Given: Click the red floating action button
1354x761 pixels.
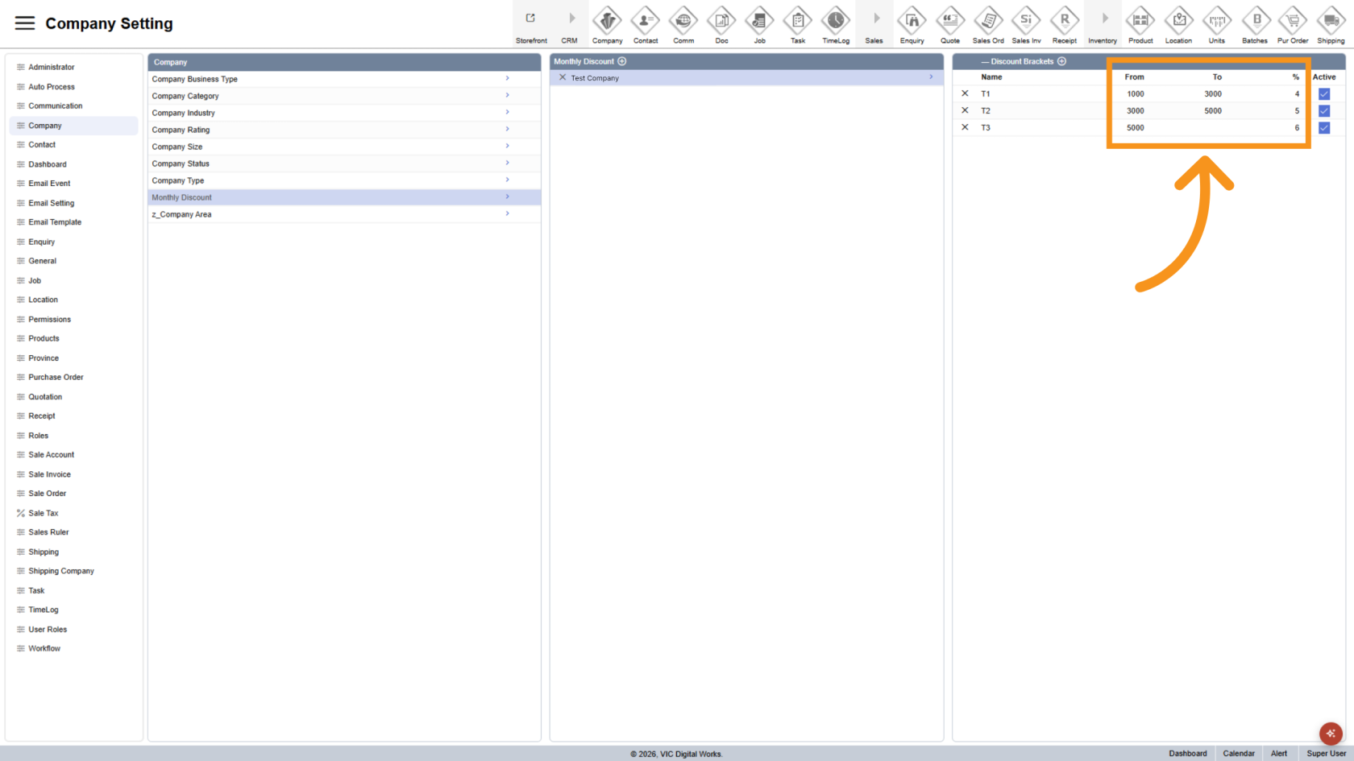Looking at the screenshot, I should pos(1331,734).
